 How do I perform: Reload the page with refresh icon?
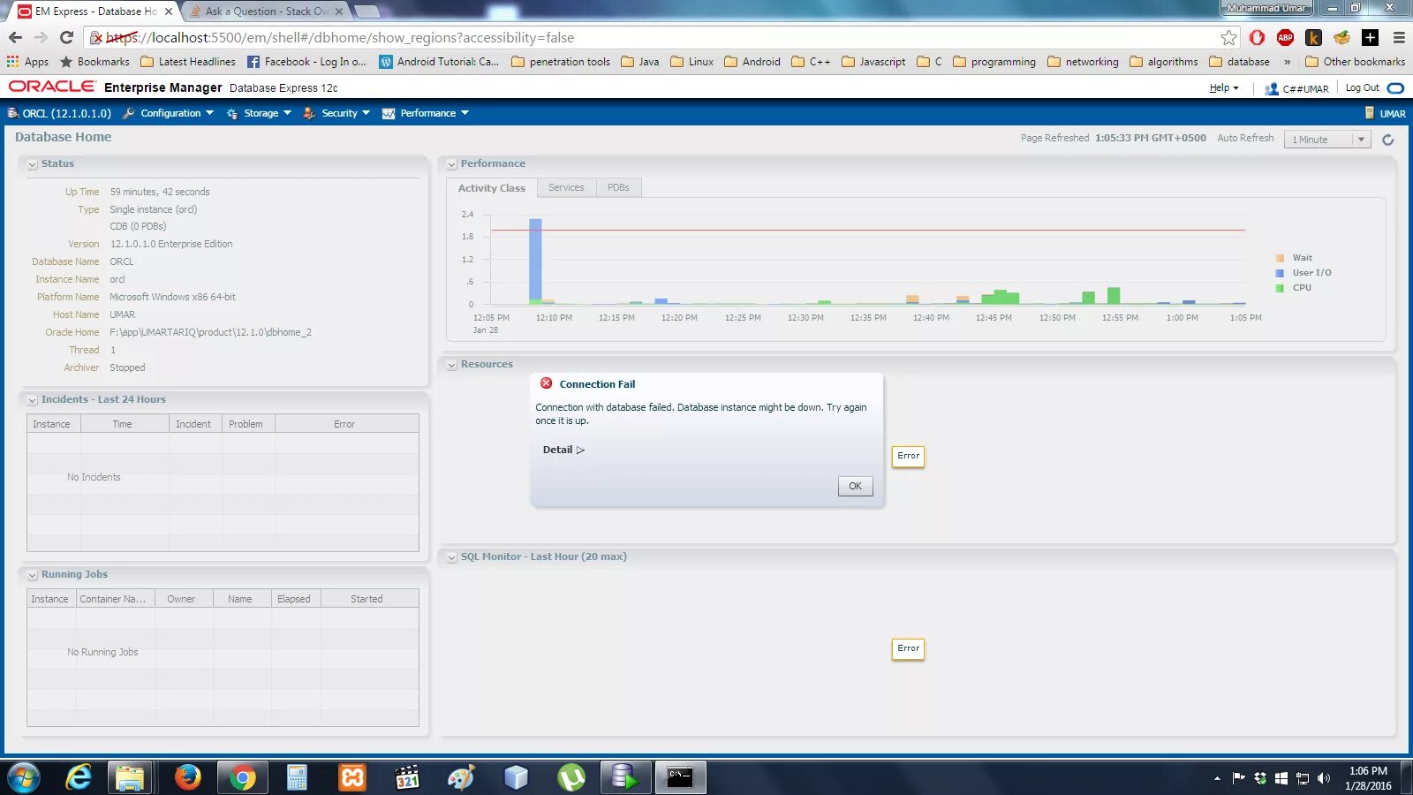point(66,37)
